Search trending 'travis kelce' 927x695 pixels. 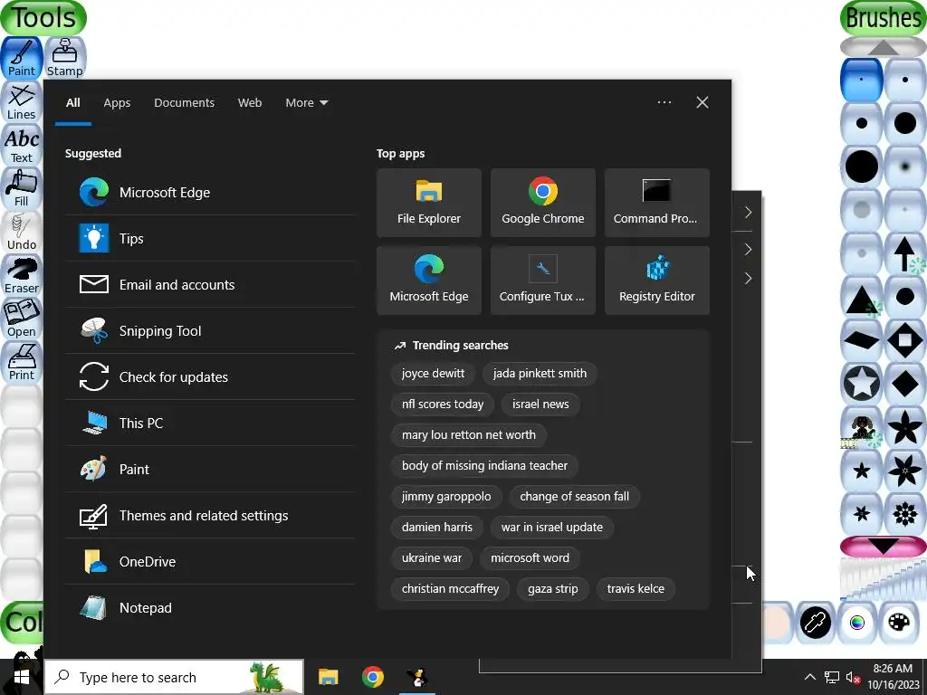[x=636, y=588]
